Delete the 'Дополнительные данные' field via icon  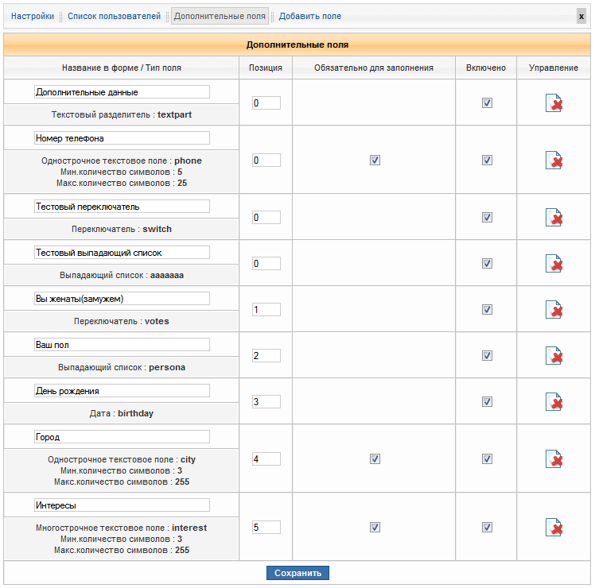coord(554,103)
